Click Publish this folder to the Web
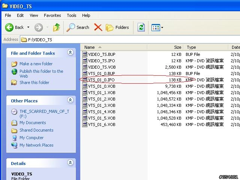 click(x=41, y=73)
